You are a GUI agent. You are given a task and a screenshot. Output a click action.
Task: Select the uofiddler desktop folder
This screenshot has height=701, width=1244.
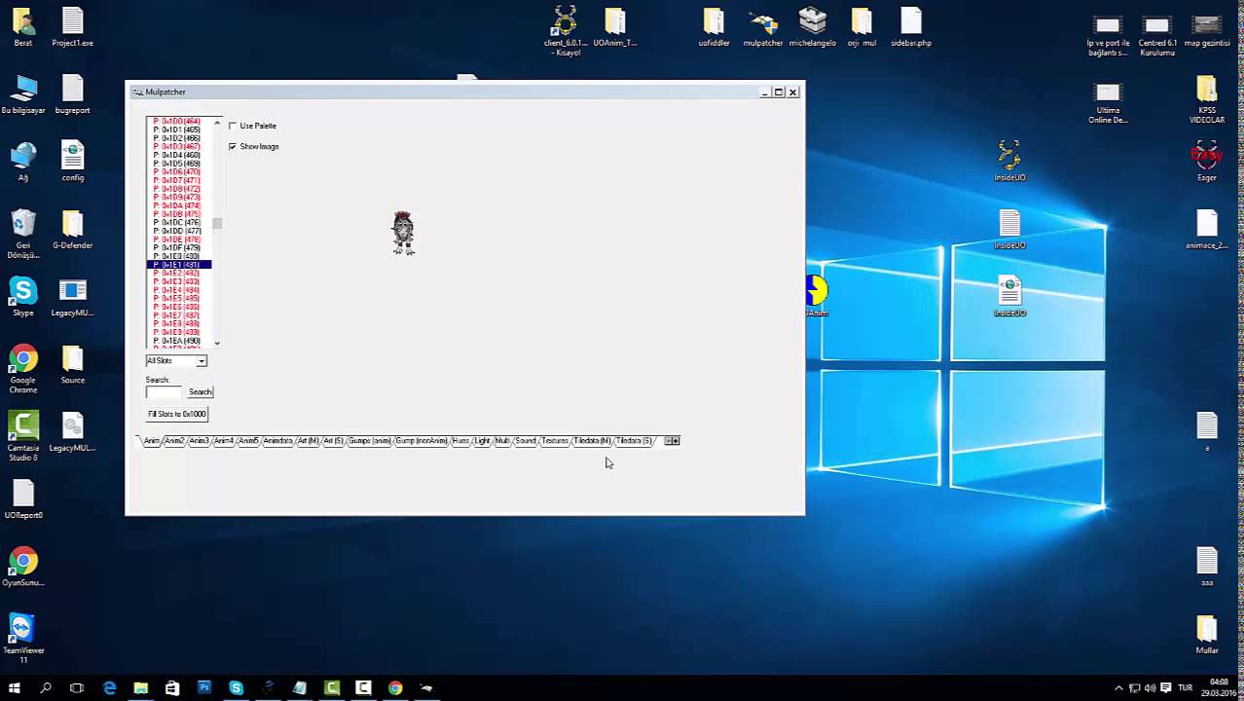pyautogui.click(x=713, y=26)
